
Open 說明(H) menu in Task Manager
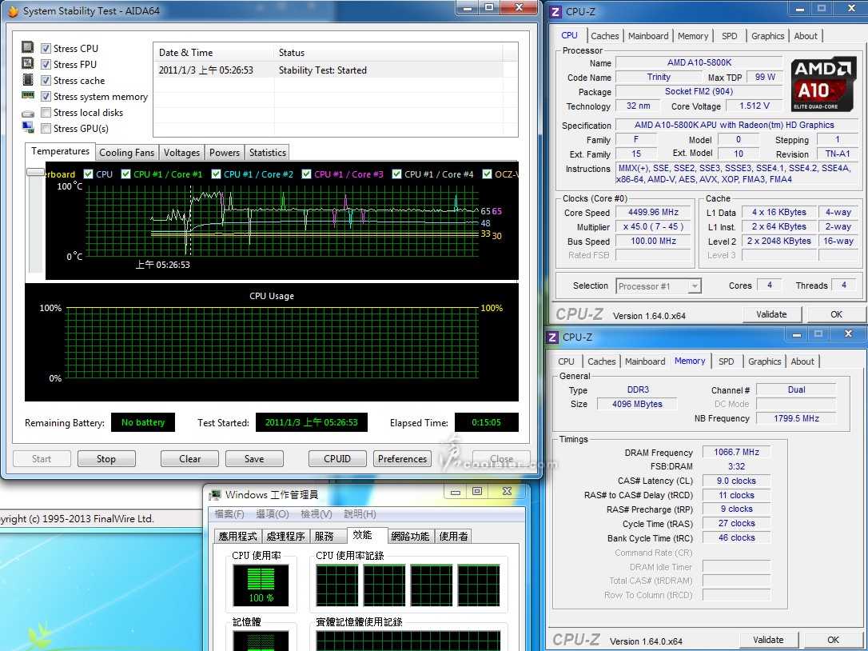pyautogui.click(x=360, y=514)
